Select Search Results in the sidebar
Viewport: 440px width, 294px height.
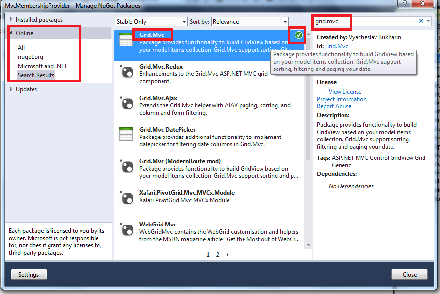(x=36, y=75)
